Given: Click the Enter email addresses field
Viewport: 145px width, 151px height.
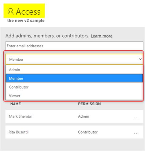Looking at the screenshot, I should point(74,46).
